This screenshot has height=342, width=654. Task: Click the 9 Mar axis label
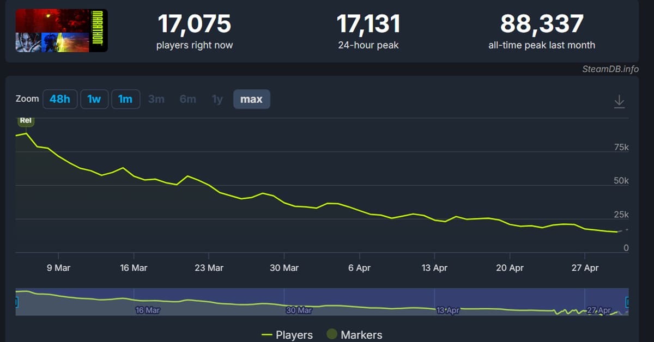(x=58, y=268)
